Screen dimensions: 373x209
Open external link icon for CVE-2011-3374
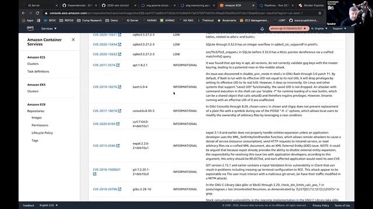(x=118, y=65)
